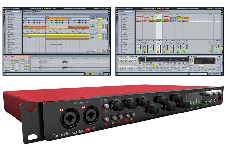Select the 4 MIDI track header in Session view
Image resolution: width=226 pixels, height=151 pixels.
coord(159,15)
